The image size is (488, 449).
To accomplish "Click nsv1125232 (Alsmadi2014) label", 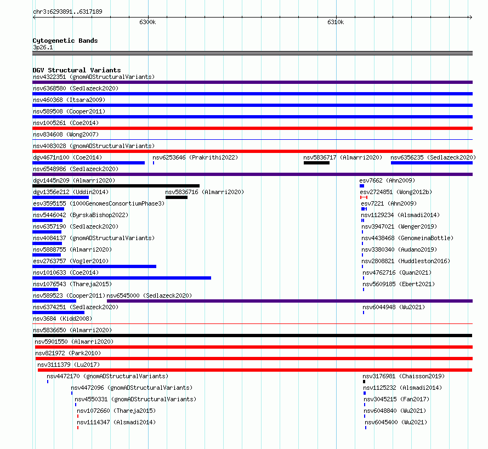I will [x=402, y=388].
